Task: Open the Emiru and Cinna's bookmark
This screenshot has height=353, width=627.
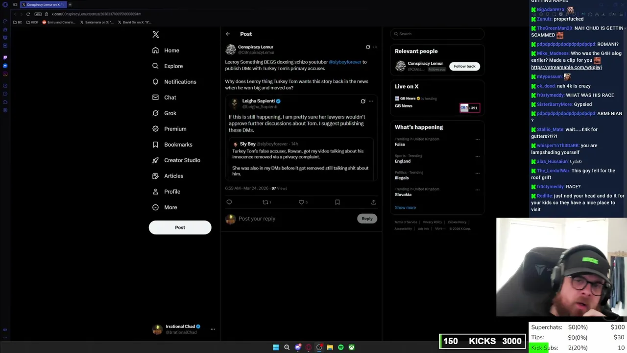Action: pos(59,22)
